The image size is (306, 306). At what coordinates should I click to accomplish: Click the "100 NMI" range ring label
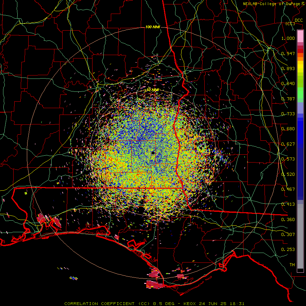point(153,27)
